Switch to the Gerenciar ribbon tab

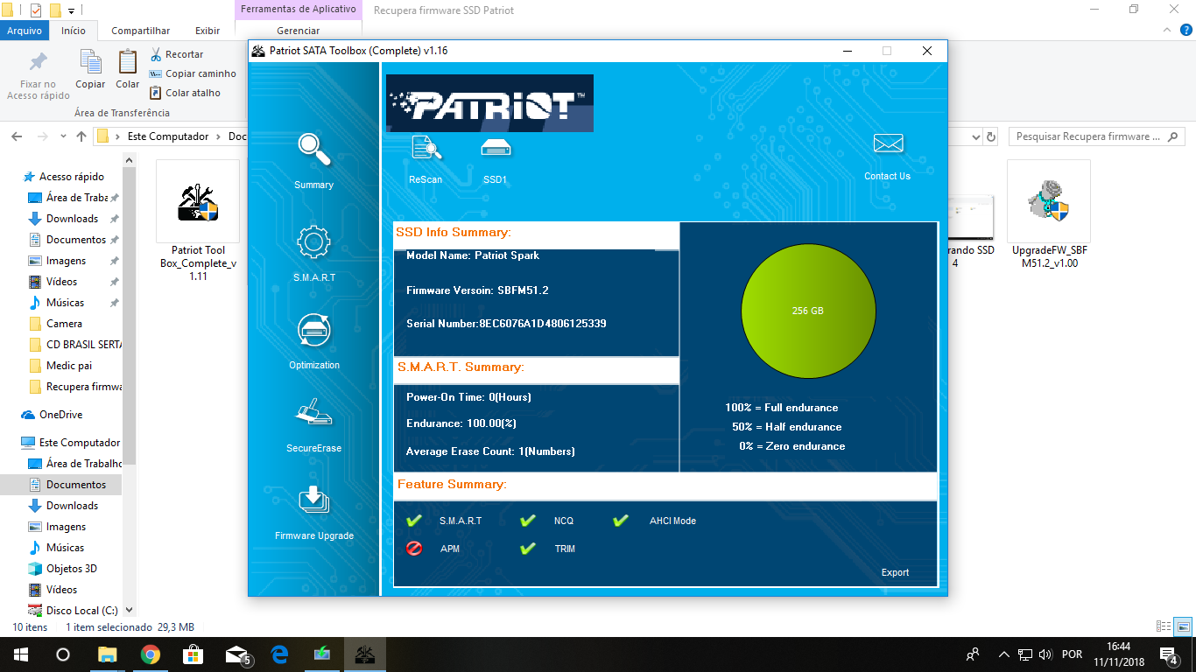[298, 31]
